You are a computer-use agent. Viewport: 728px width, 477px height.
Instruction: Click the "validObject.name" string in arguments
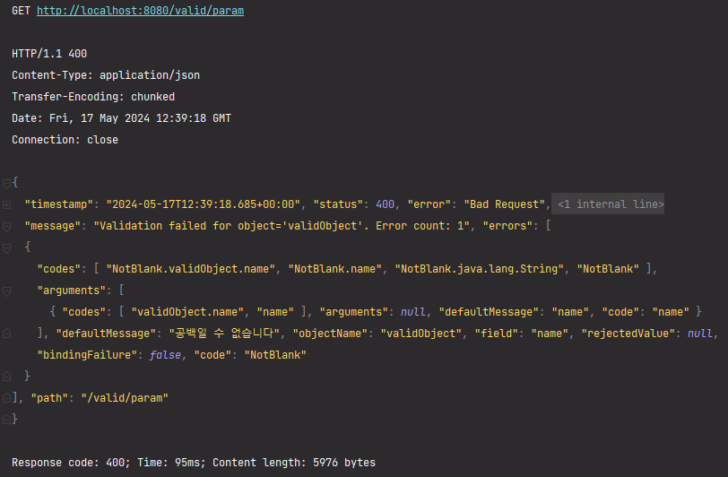point(187,312)
